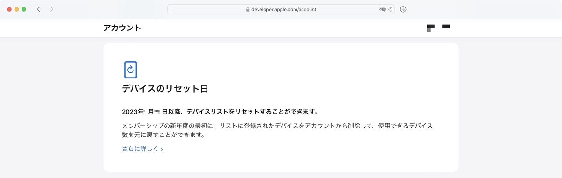Click the device reset card icon
Screen dimensions: 562x178
[131, 70]
